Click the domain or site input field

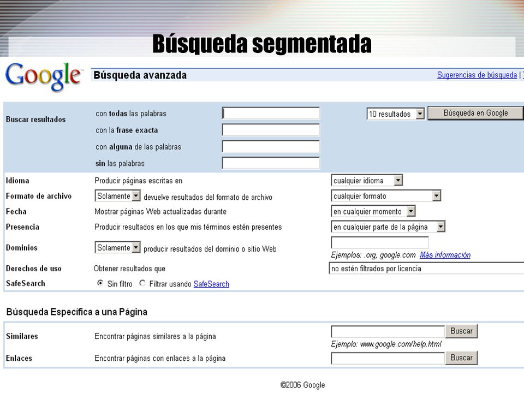click(380, 242)
